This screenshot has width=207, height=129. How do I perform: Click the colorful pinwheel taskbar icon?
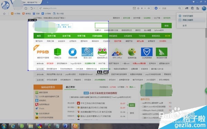(39, 126)
